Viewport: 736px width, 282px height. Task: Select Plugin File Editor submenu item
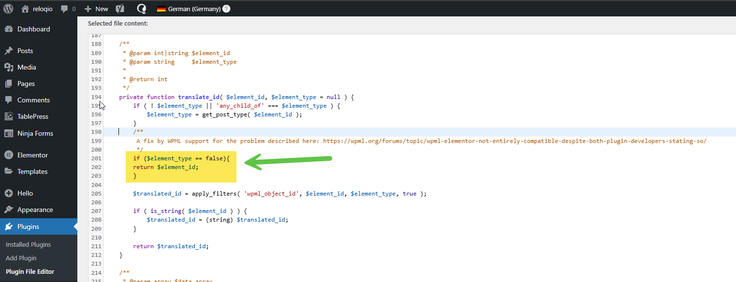pyautogui.click(x=30, y=271)
